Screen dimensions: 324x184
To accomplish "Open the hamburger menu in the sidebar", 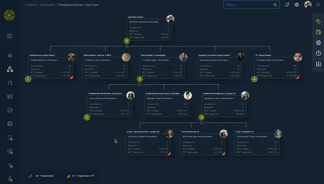I will [x=9, y=36].
